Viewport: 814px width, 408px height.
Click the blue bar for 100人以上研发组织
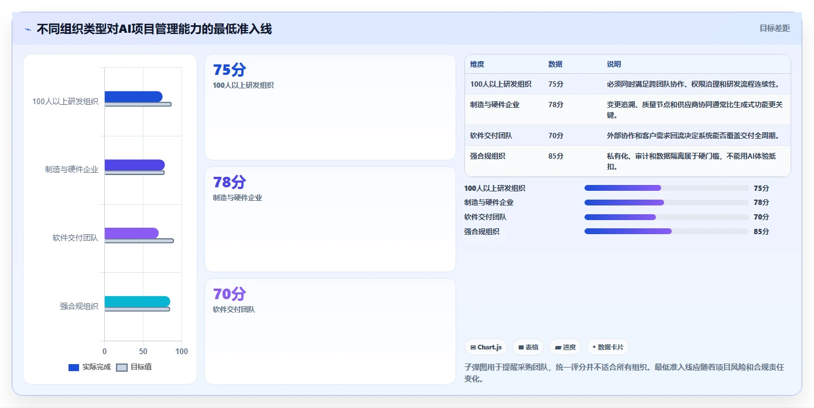(134, 97)
